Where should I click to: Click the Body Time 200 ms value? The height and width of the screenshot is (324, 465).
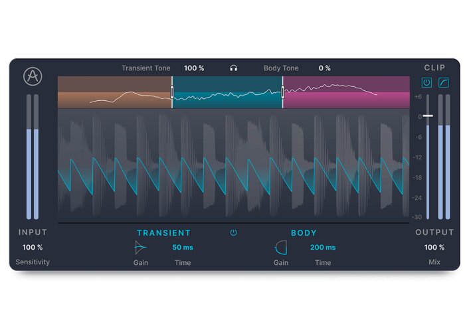[x=323, y=247]
